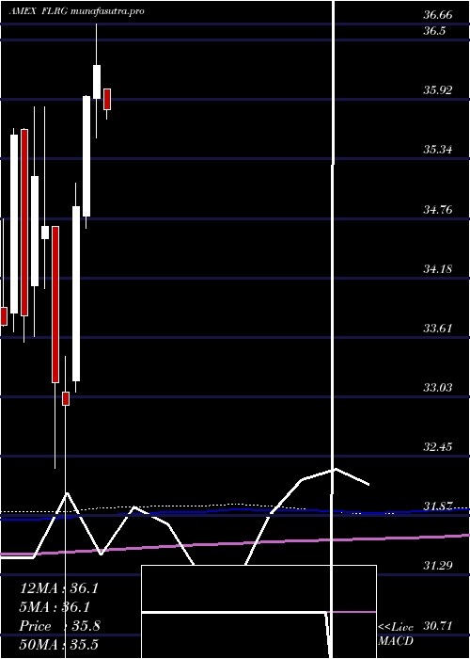Select the last small red candlestick near 35.92
The image size is (470, 659).
107,99
